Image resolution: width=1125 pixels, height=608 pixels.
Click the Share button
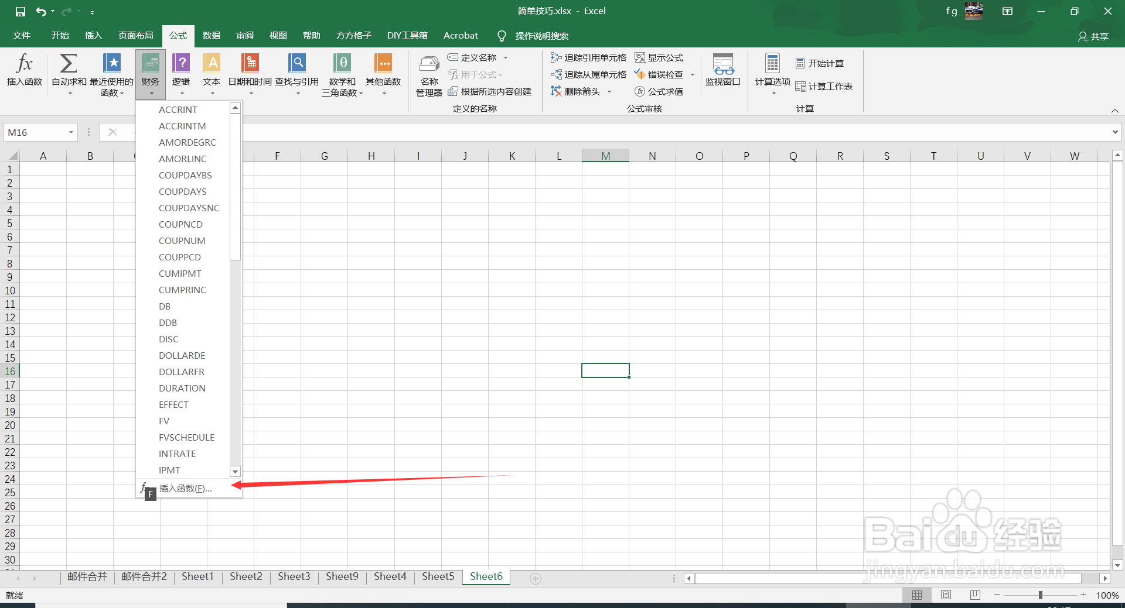[1093, 36]
